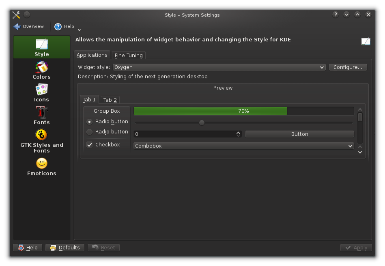Screen dimensions: 385x266
Task: Click the Style page icon at top right
Action: pyautogui.click(x=366, y=41)
